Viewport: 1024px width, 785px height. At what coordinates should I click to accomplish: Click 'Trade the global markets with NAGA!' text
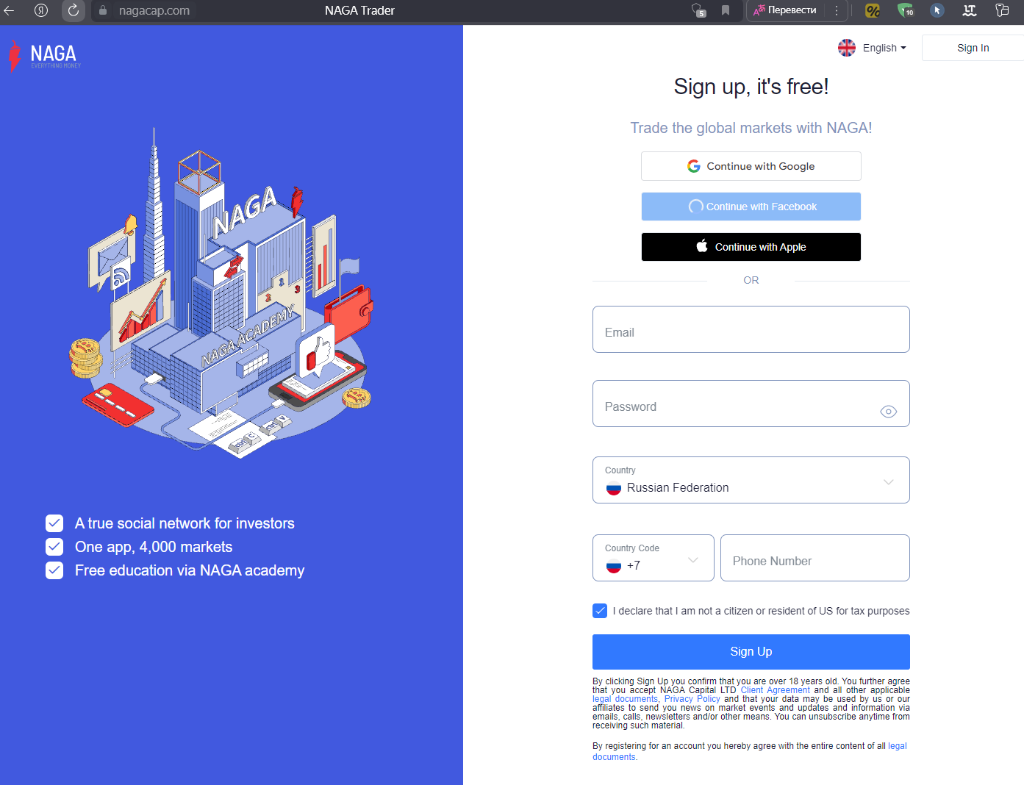751,128
